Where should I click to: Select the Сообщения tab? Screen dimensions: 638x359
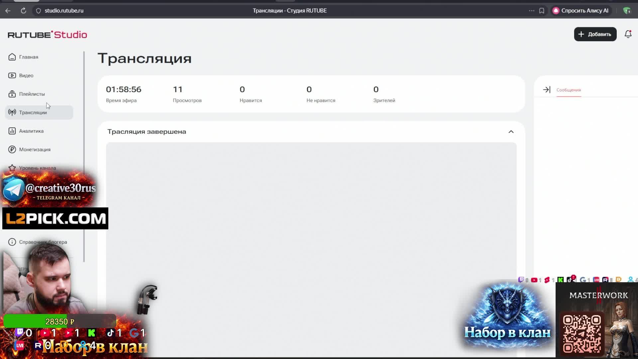click(x=569, y=90)
